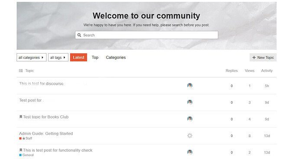Sort by the Replies column header
Screen dimensions: 299x159
[x=232, y=70]
